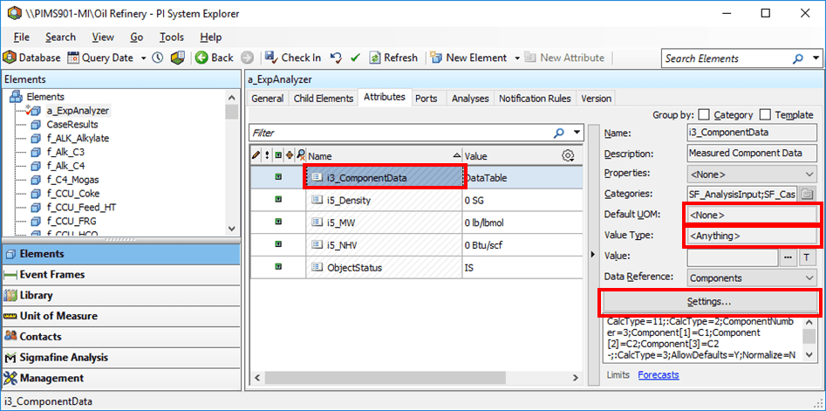Click the exclamation column header icon
The image size is (826, 411).
[267, 155]
